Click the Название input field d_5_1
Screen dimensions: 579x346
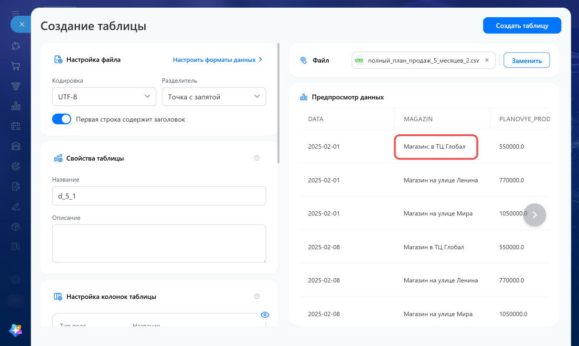pyautogui.click(x=159, y=196)
